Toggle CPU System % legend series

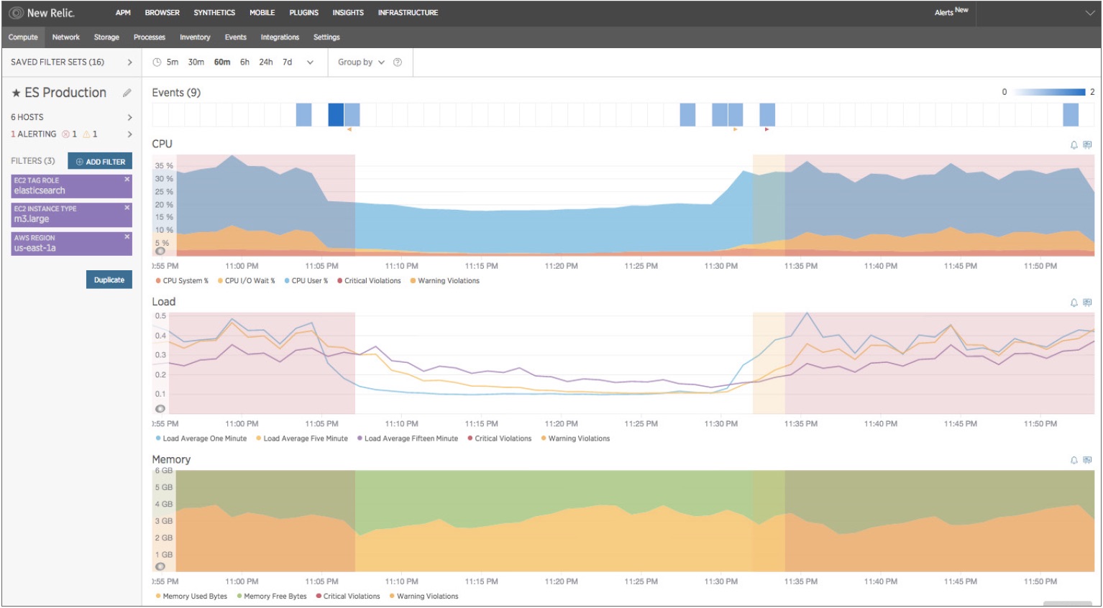(182, 281)
